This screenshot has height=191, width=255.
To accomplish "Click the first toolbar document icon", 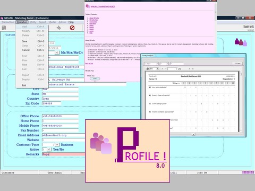I will point(4,28).
